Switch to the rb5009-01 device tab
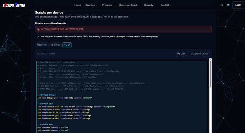245x133 pixels. (42, 45)
